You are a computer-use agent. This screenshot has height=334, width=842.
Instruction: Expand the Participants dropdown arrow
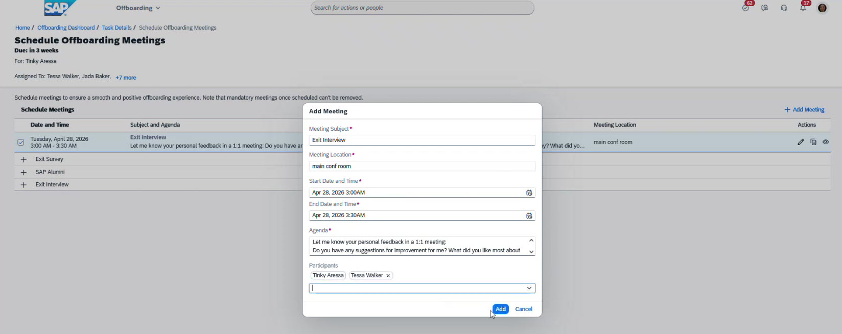coord(529,288)
